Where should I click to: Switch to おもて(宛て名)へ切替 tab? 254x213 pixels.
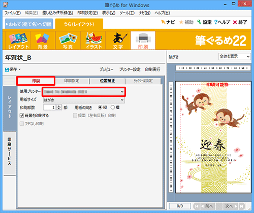[29, 24]
